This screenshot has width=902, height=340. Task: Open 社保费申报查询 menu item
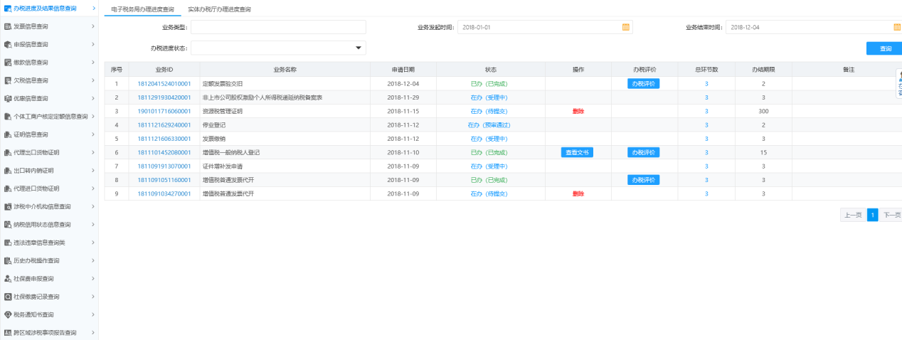click(x=49, y=278)
